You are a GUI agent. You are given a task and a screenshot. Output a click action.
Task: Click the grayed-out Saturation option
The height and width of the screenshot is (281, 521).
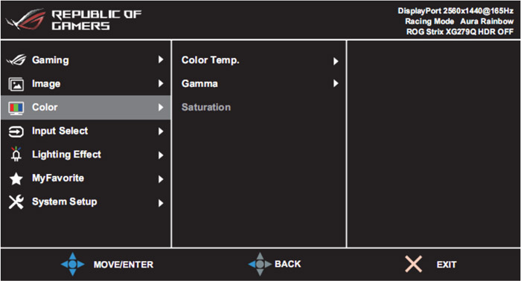pyautogui.click(x=206, y=107)
